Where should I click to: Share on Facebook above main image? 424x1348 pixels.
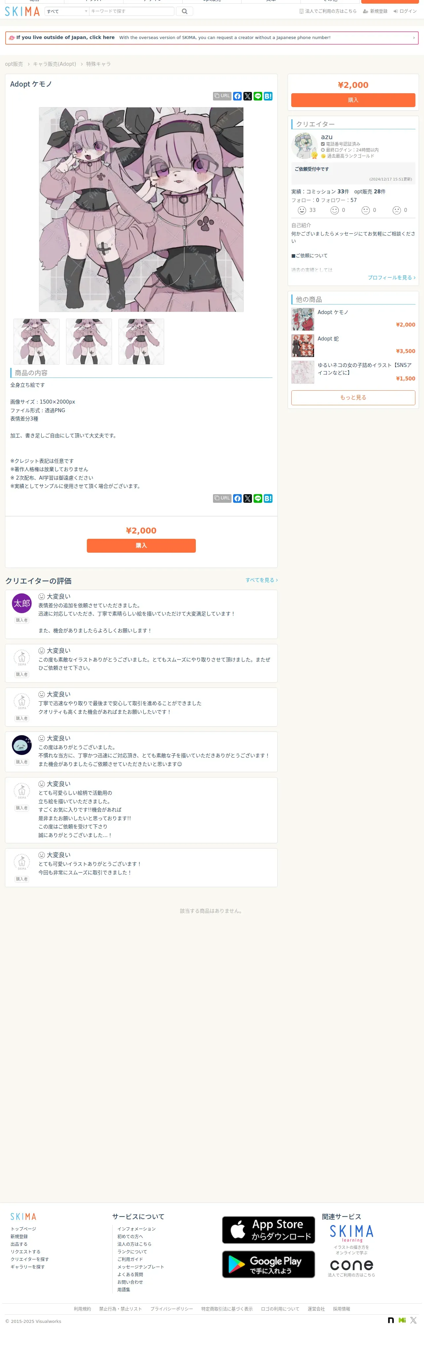click(x=237, y=96)
